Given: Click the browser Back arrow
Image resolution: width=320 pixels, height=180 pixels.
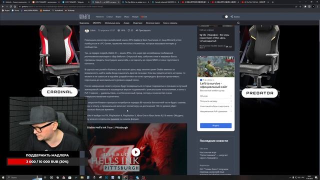Looking at the screenshot, I should (x=2, y=6).
